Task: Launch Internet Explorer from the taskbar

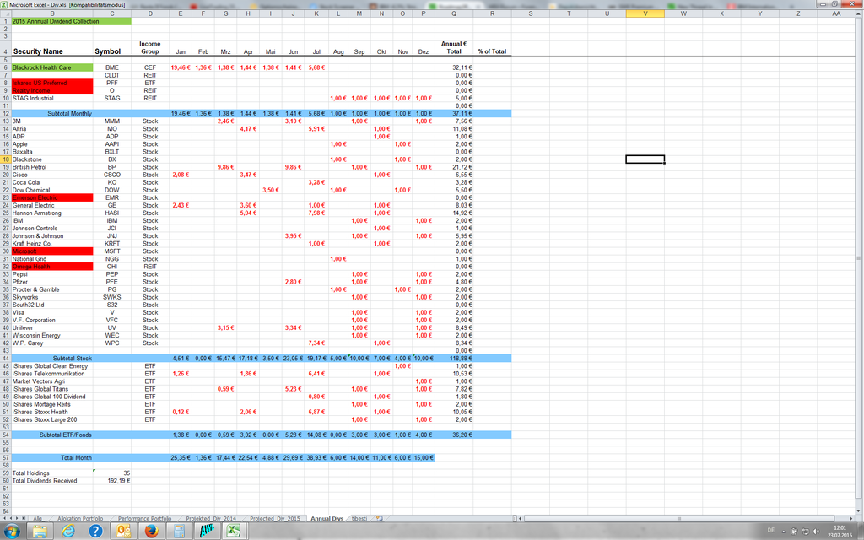Action: (68, 532)
